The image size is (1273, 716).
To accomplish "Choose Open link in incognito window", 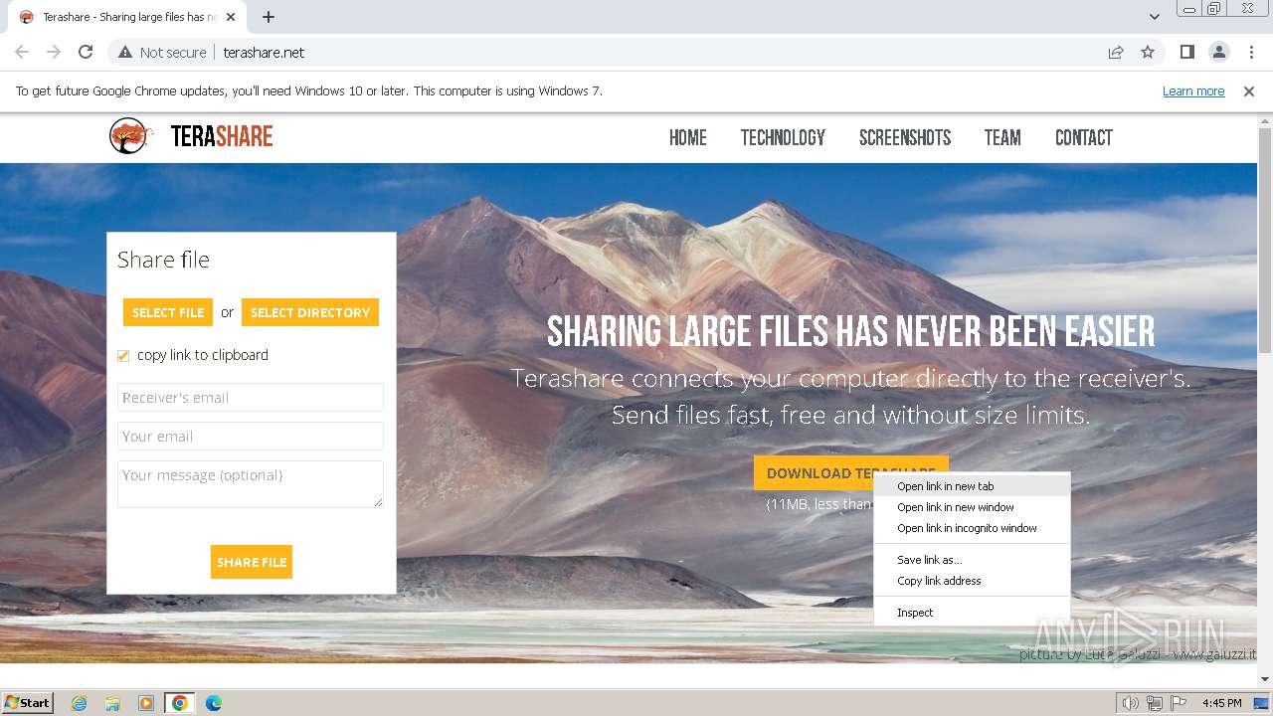I will pyautogui.click(x=972, y=528).
